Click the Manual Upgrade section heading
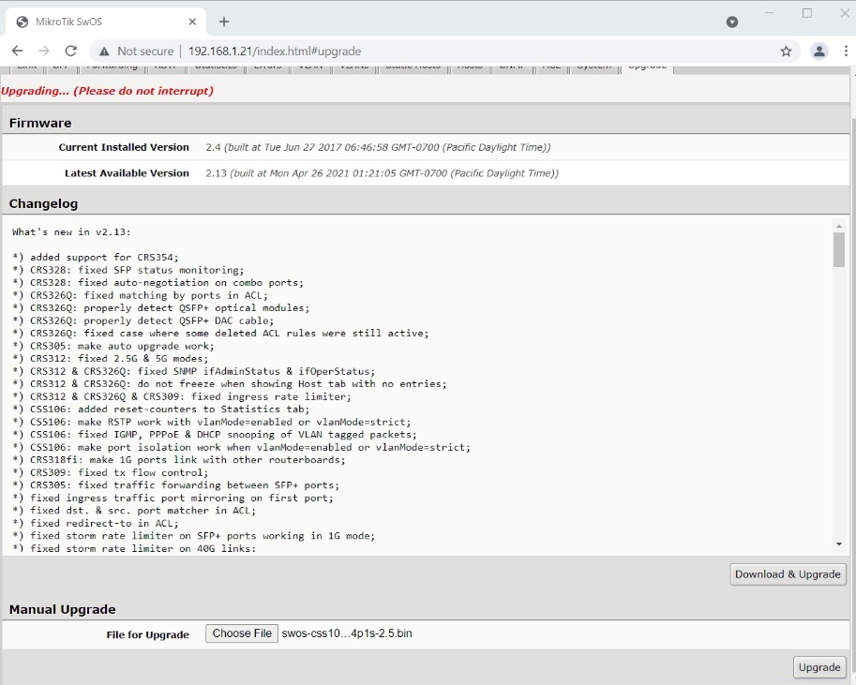The height and width of the screenshot is (685, 856). [62, 609]
